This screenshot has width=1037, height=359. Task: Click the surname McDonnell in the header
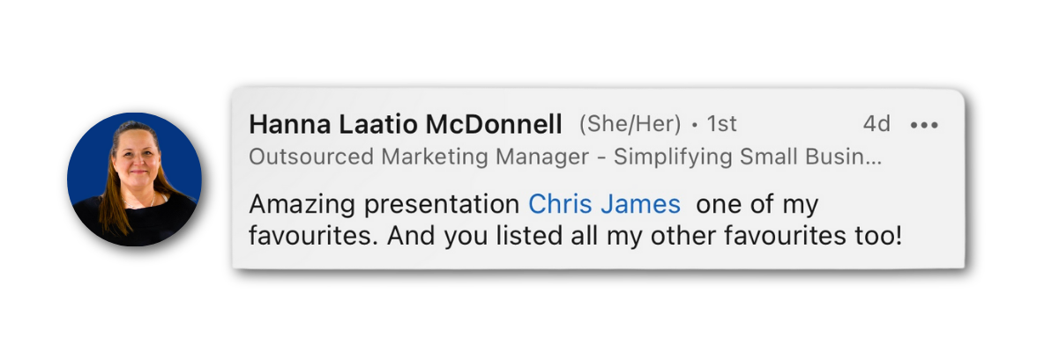pyautogui.click(x=494, y=124)
